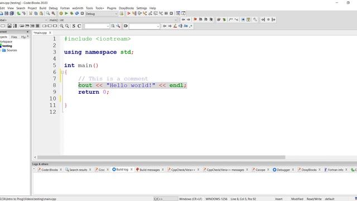This screenshot has height=201, width=357.
Task: Open the second empty combo box dropdown
Action: [158, 26]
